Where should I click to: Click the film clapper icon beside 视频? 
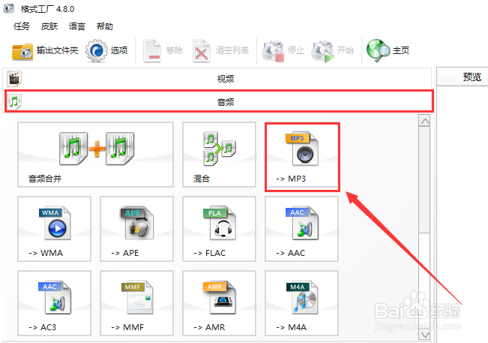[14, 79]
